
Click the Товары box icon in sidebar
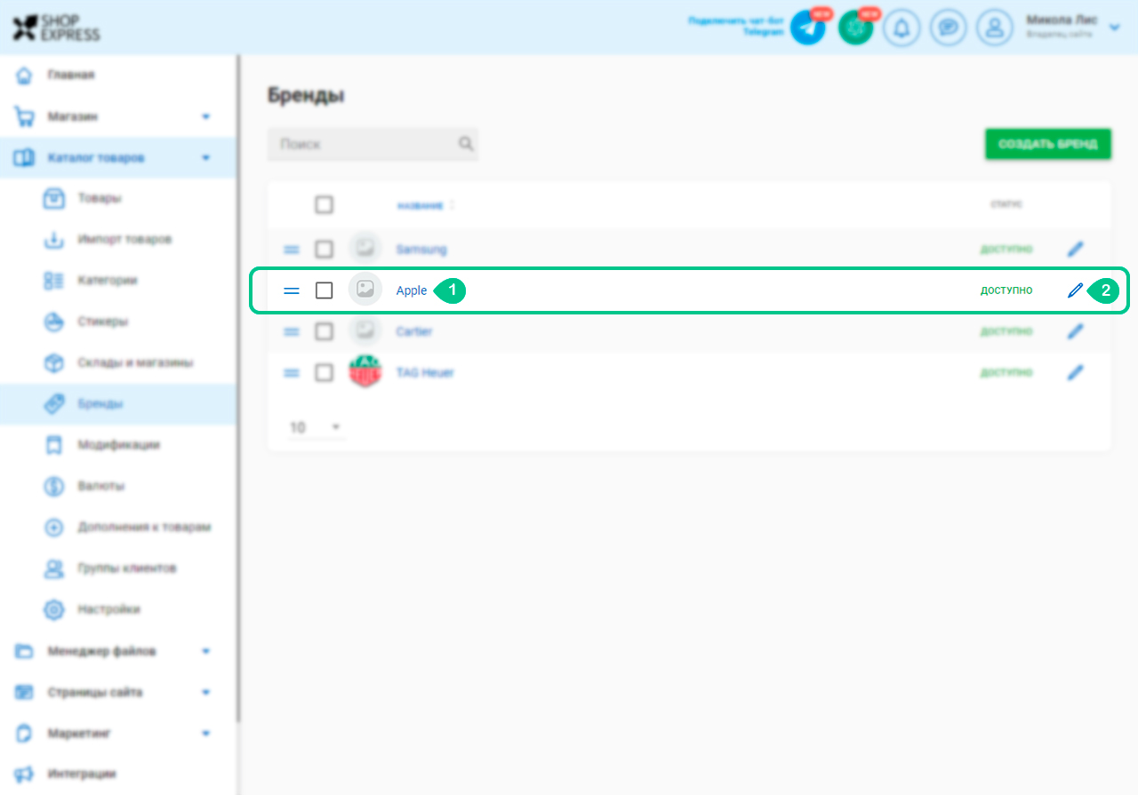coord(54,199)
